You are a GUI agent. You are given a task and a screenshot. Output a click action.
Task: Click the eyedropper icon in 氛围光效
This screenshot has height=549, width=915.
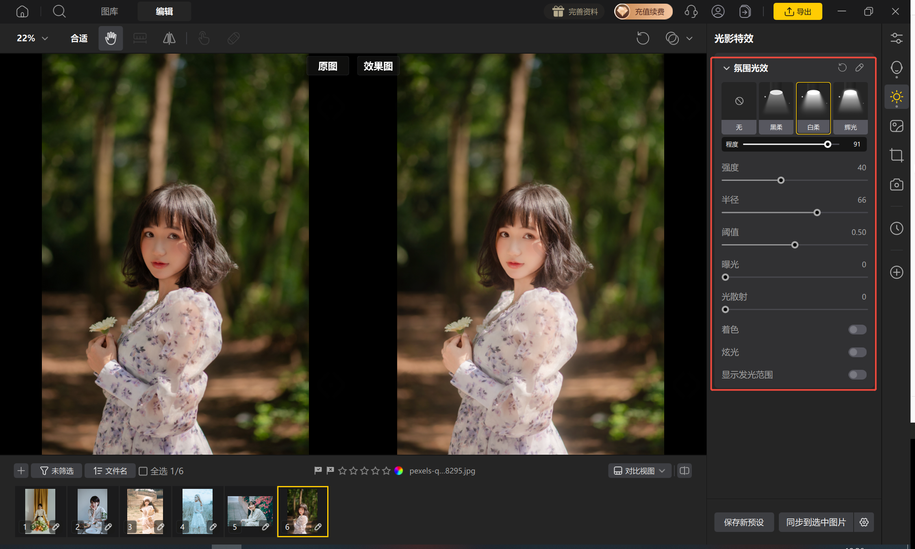859,67
